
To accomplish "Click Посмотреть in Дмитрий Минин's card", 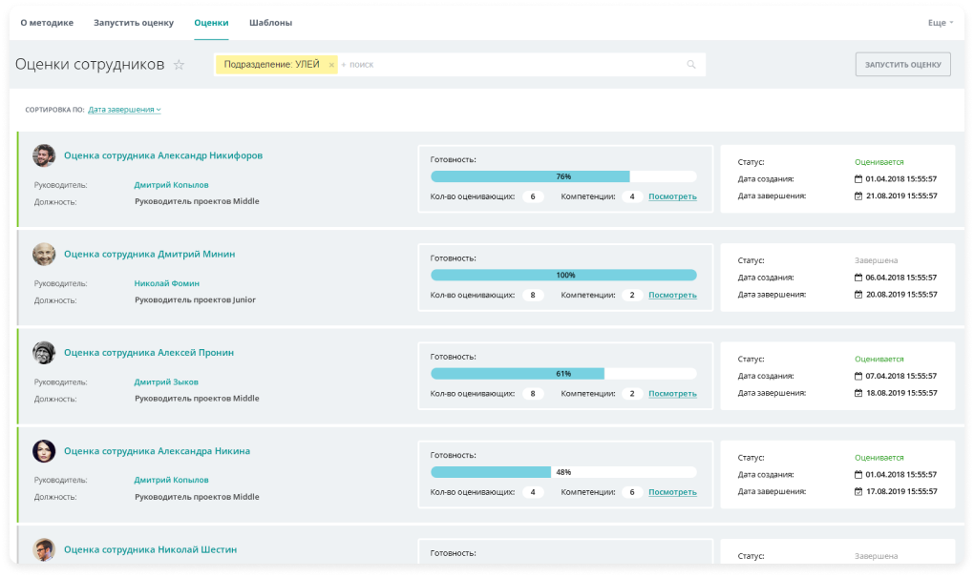I will pos(673,296).
